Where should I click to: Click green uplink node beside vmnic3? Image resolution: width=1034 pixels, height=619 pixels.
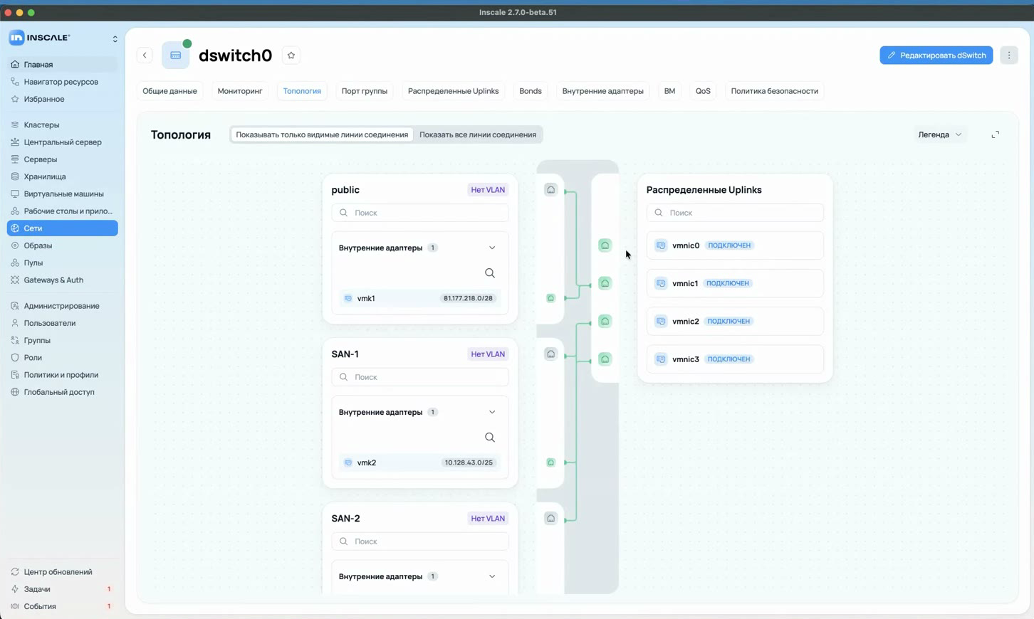tap(605, 359)
